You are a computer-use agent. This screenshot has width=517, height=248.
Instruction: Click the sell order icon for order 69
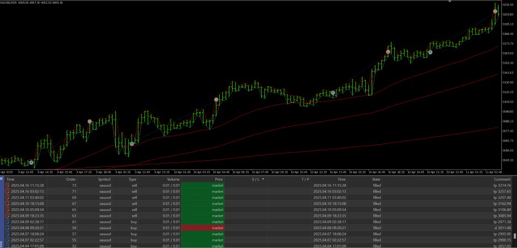8,197
